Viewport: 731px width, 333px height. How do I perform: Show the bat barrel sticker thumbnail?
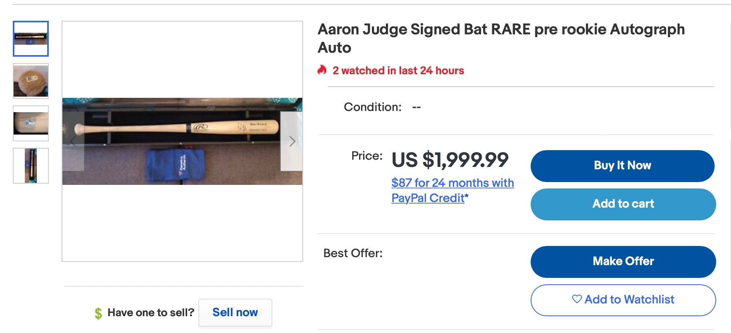click(31, 123)
